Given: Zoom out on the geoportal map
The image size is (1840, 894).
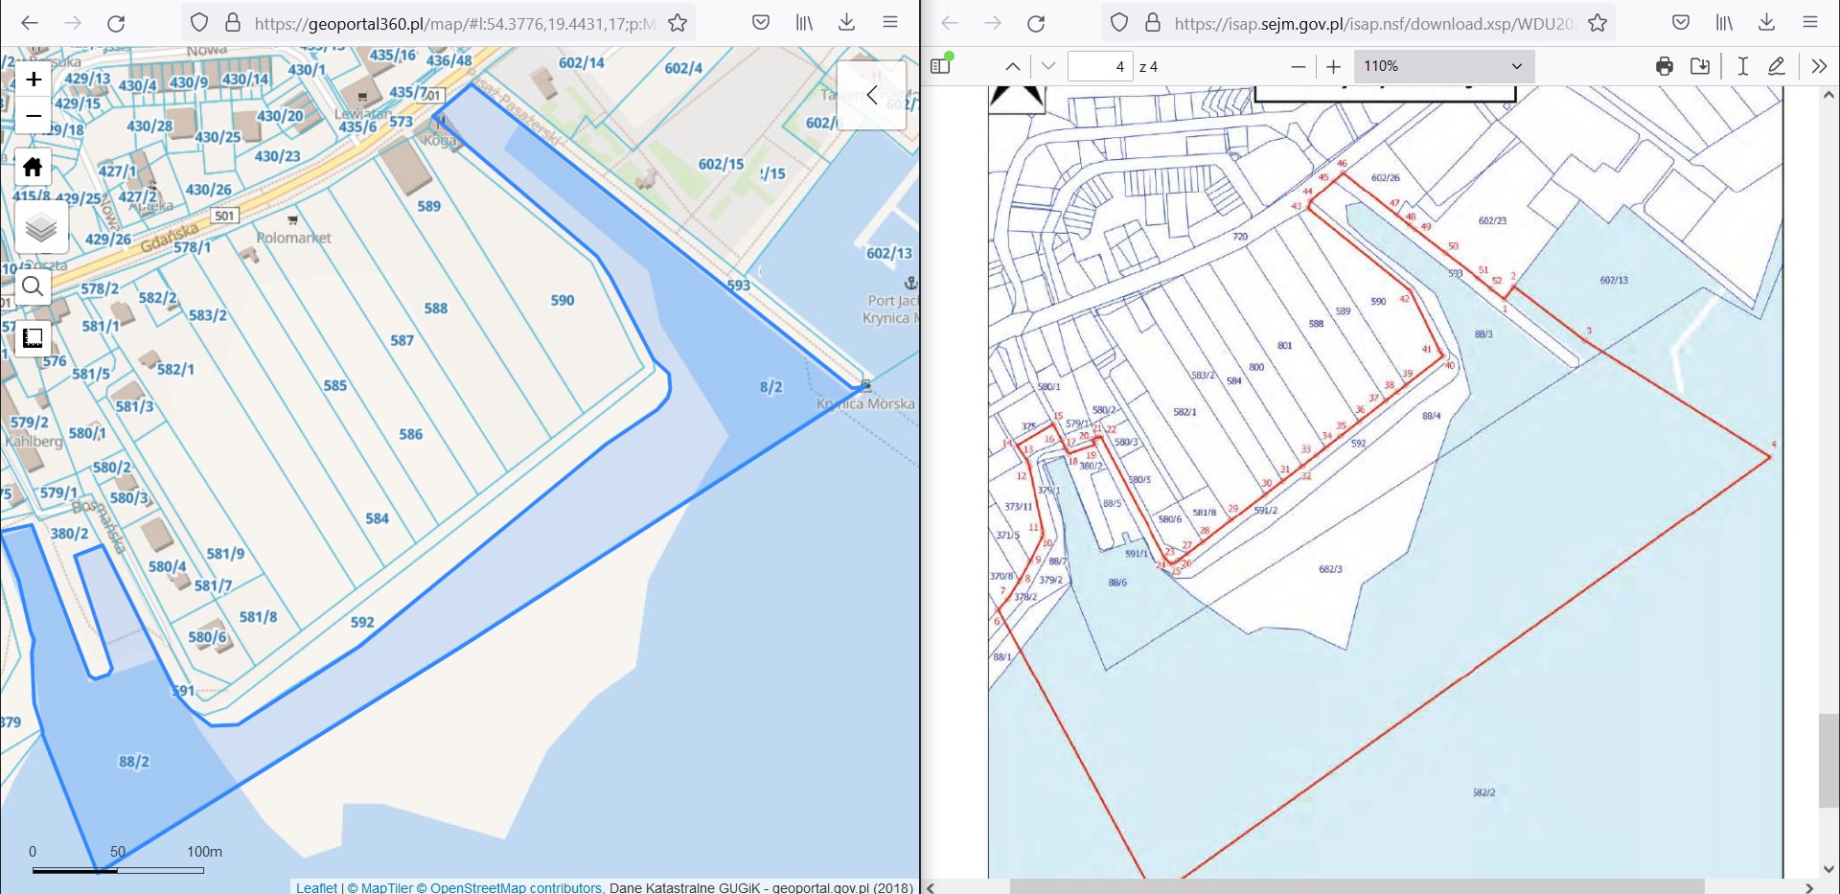Looking at the screenshot, I should [x=34, y=116].
